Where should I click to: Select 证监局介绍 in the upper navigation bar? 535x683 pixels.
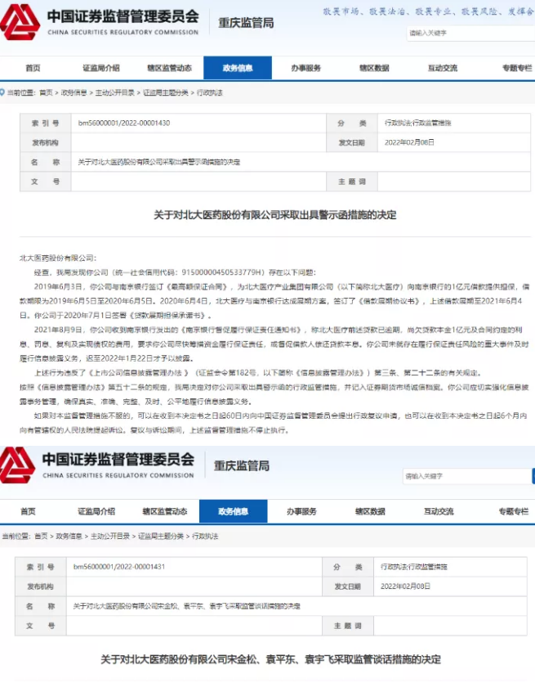coord(100,68)
